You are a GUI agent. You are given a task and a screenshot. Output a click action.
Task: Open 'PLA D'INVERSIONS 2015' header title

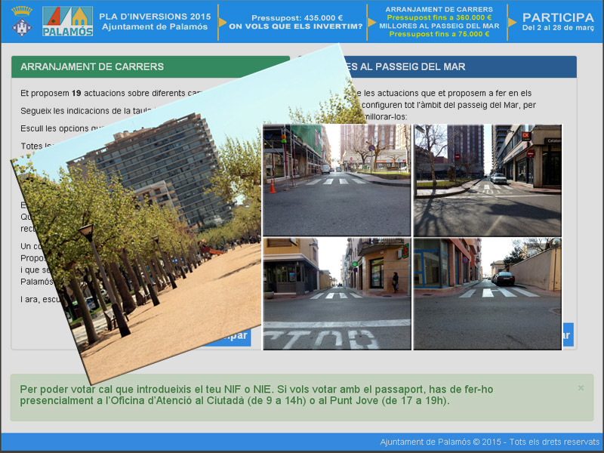point(155,17)
